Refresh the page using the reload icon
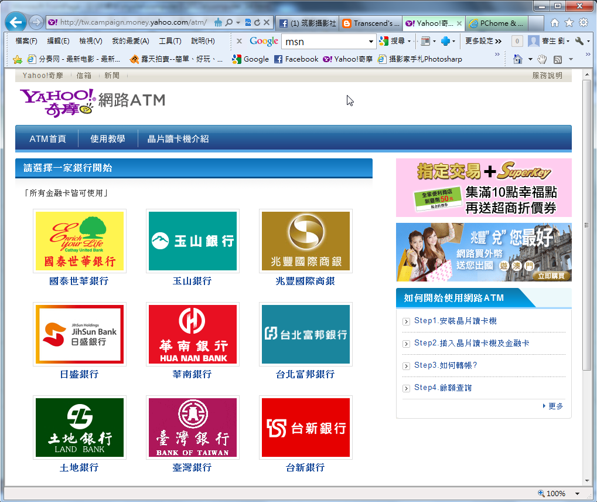This screenshot has height=502, width=597. click(x=257, y=22)
